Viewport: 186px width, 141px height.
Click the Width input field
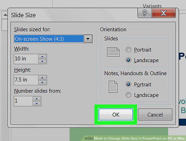[26, 59]
